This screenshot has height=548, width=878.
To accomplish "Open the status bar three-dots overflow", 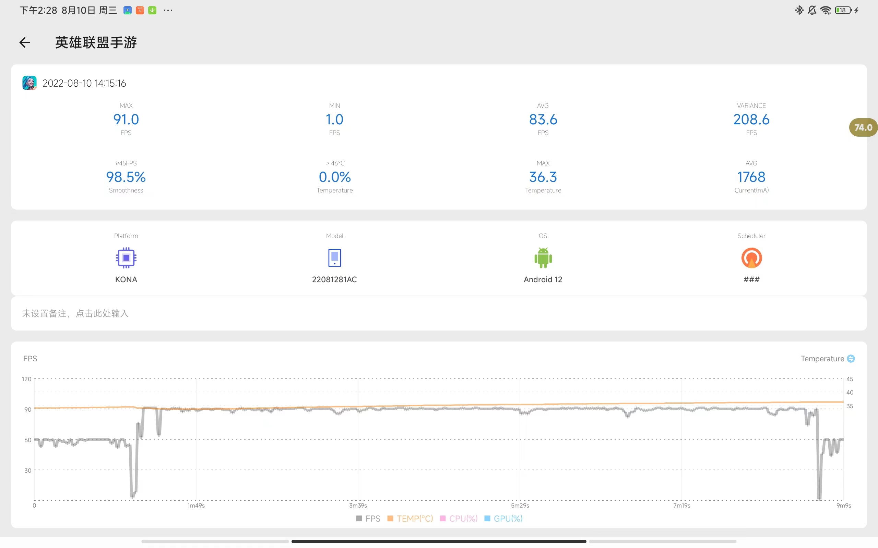I will 168,10.
